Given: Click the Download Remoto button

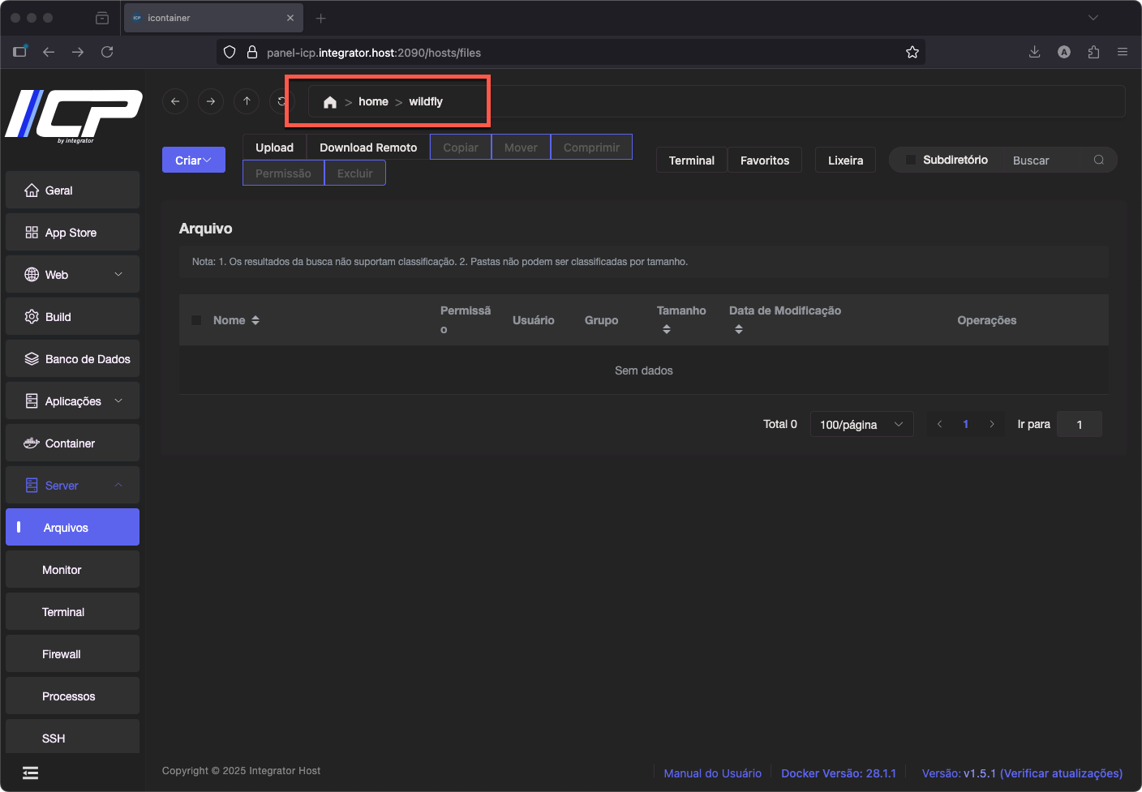Looking at the screenshot, I should point(368,148).
